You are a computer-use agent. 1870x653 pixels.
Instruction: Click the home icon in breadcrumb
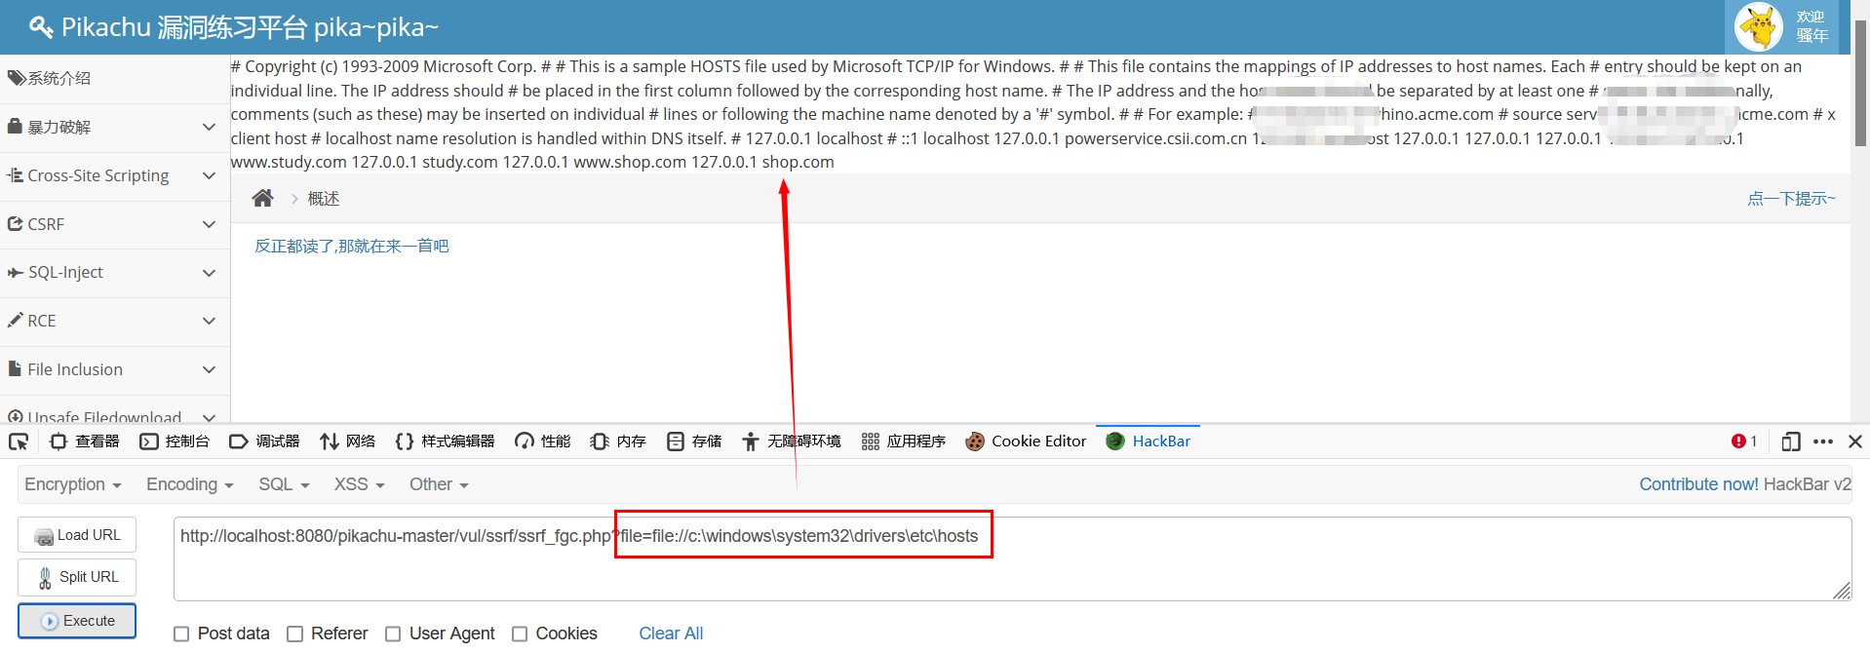tap(262, 199)
